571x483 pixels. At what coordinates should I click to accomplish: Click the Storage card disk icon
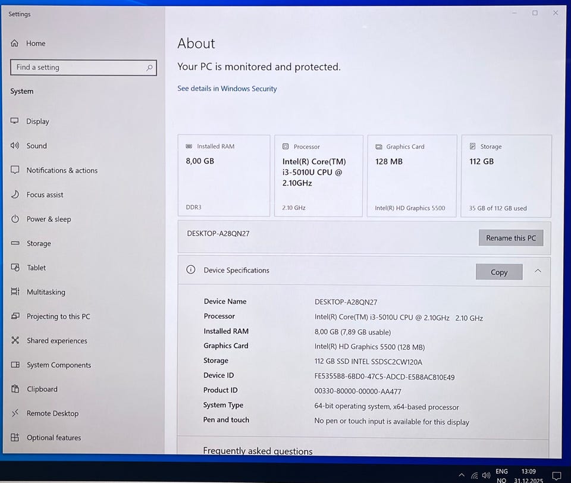472,146
